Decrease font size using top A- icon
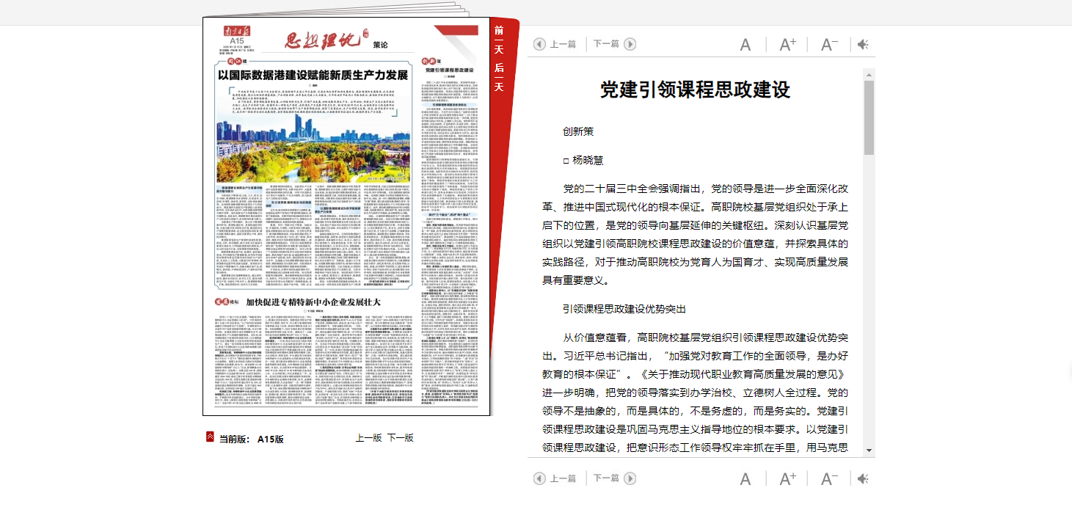The width and height of the screenshot is (1072, 507). pos(829,45)
